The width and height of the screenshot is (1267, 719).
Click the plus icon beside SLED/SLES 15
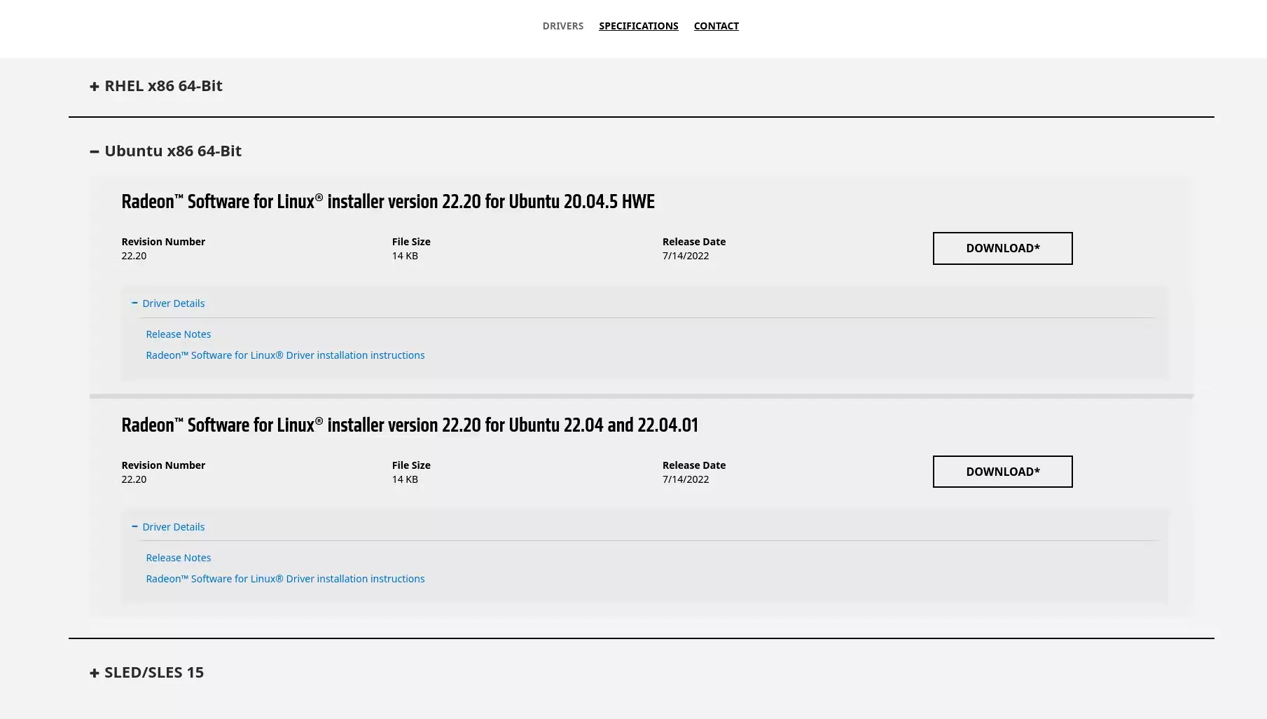coord(95,672)
